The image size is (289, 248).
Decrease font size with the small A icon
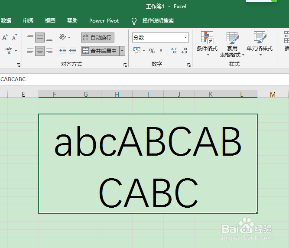coord(15,37)
